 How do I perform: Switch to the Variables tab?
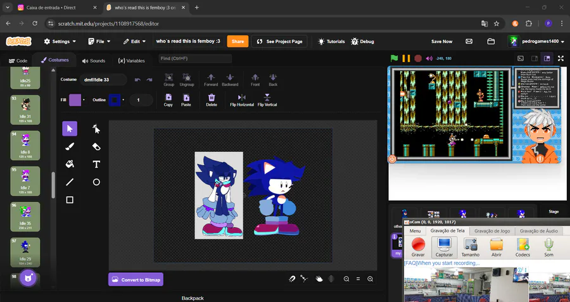pyautogui.click(x=132, y=61)
